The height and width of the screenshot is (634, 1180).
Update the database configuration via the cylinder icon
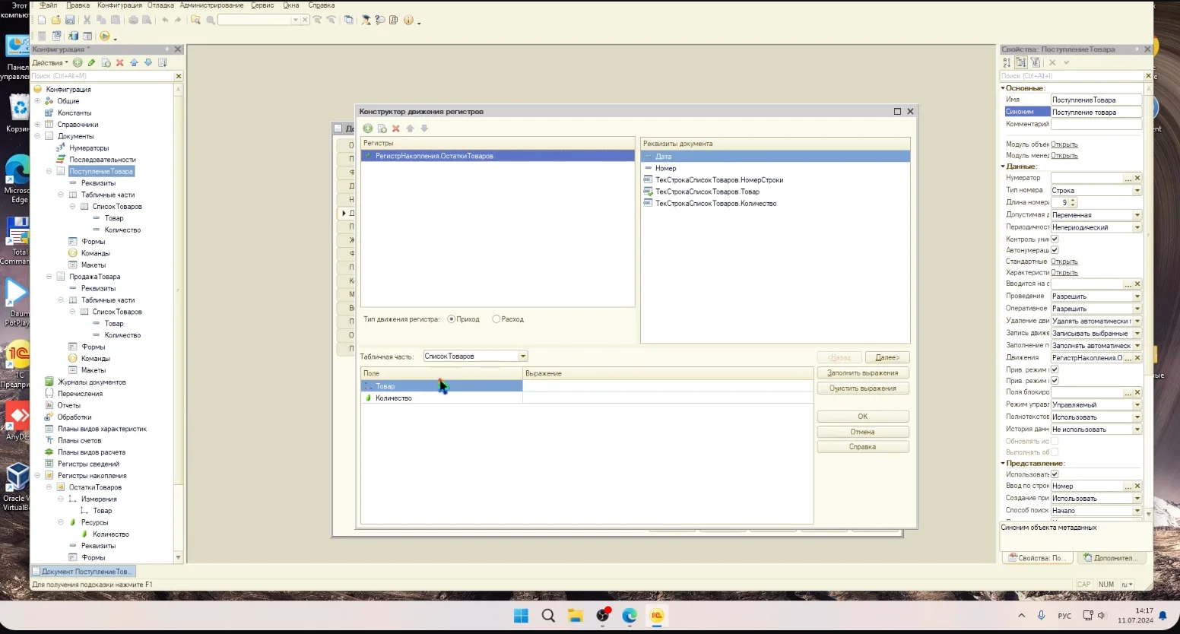pos(74,36)
